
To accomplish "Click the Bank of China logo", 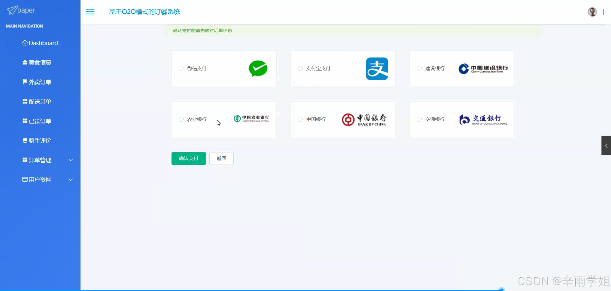I will point(364,120).
